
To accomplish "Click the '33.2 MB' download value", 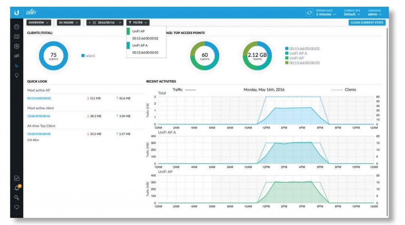I will point(95,134).
